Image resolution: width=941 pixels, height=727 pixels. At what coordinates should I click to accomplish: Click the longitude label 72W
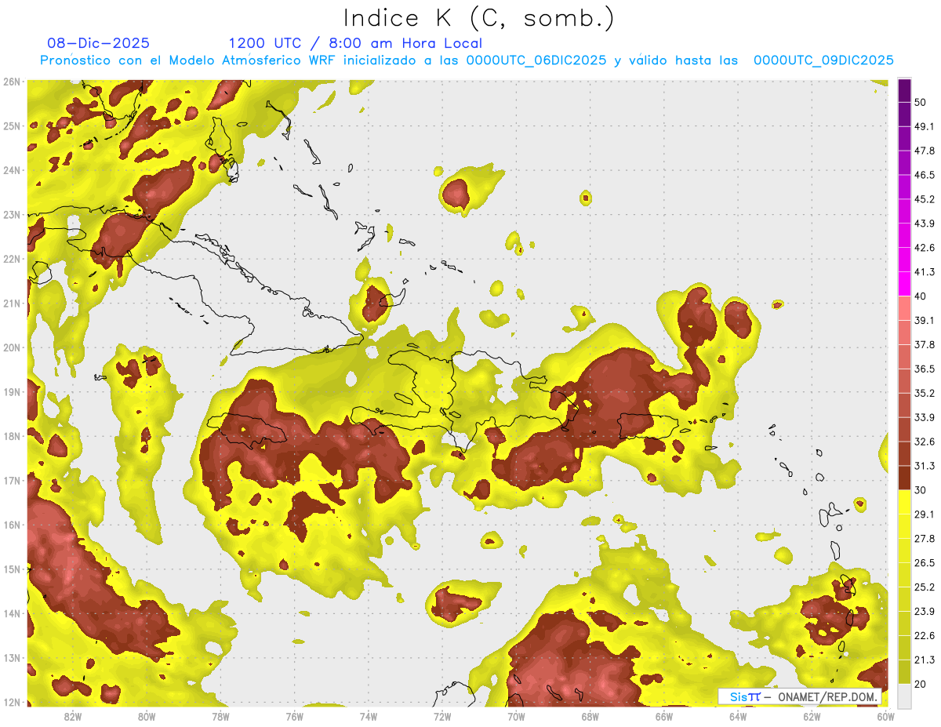[442, 716]
